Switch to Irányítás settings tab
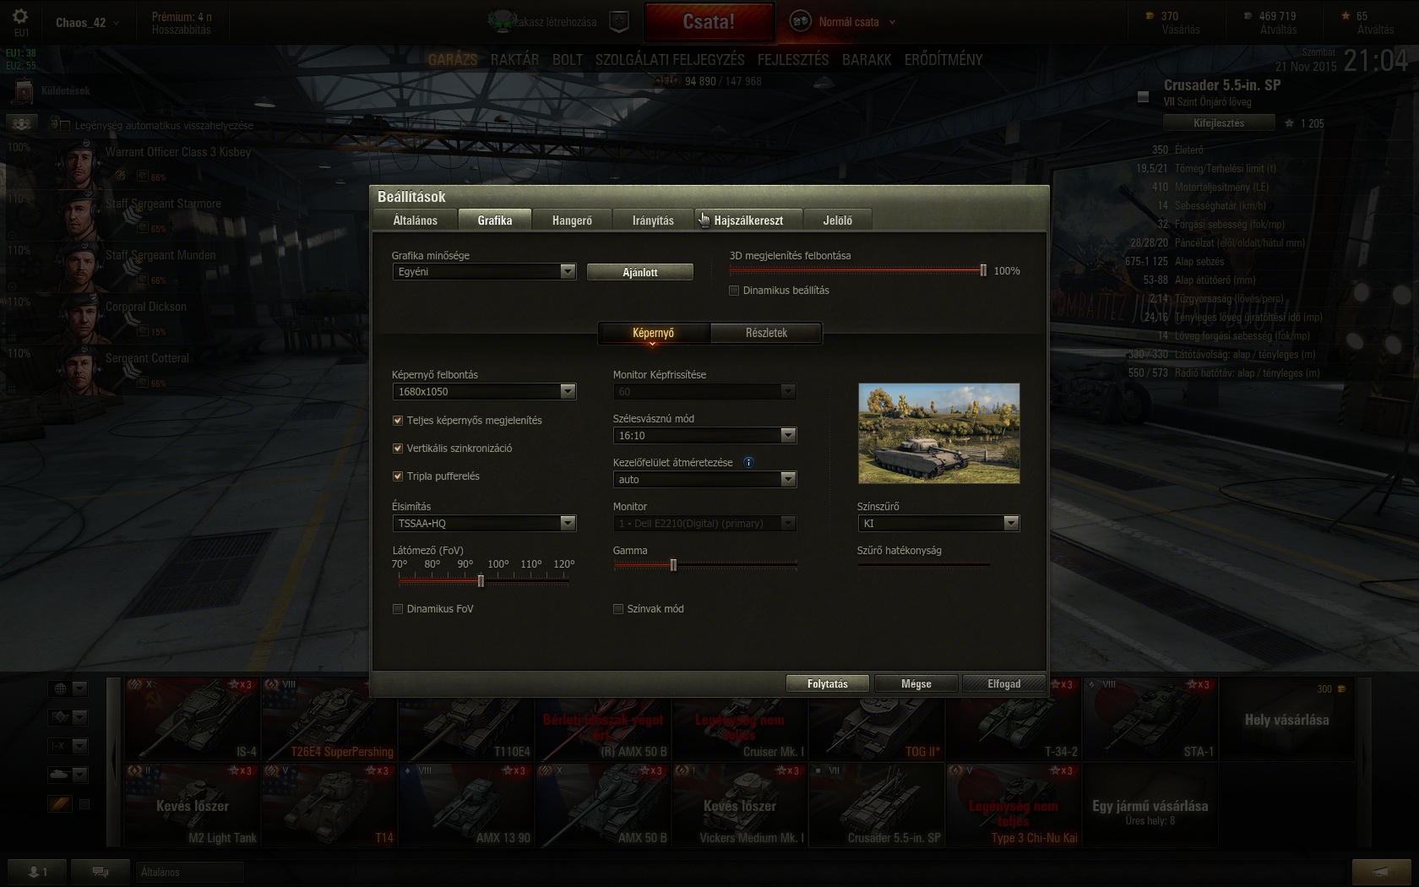Viewport: 1419px width, 887px height. (653, 220)
